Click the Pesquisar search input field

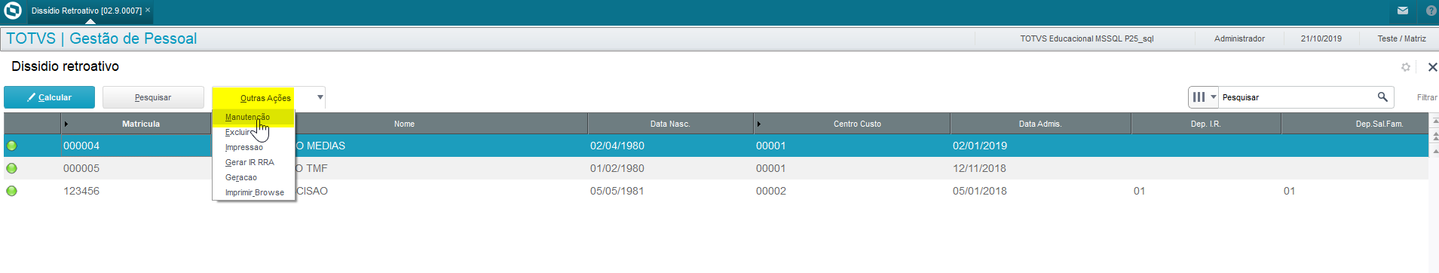[x=1297, y=97]
